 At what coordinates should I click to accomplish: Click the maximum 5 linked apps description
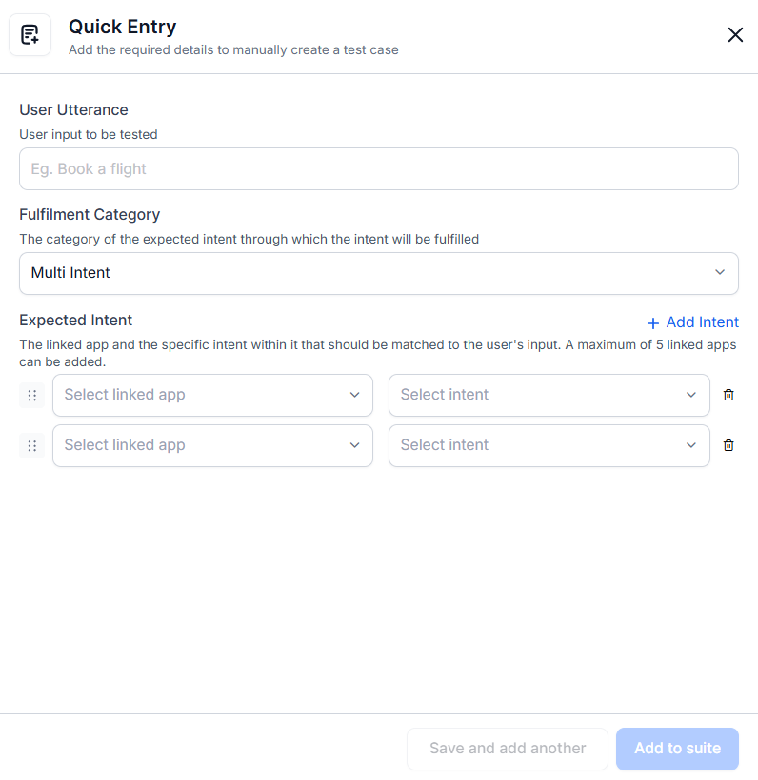tap(378, 353)
